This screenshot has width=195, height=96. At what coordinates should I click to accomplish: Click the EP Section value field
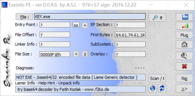coord(130,25)
